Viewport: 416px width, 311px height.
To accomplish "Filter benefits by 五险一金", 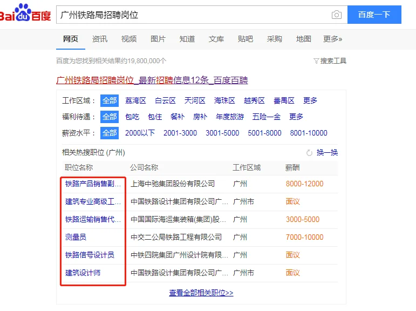I will pyautogui.click(x=267, y=117).
